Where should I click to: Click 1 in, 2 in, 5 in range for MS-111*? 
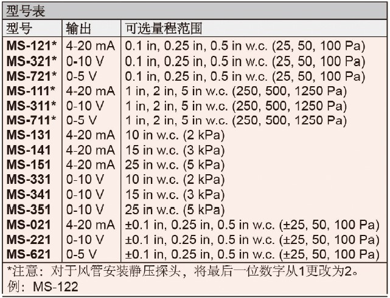pyautogui.click(x=236, y=91)
